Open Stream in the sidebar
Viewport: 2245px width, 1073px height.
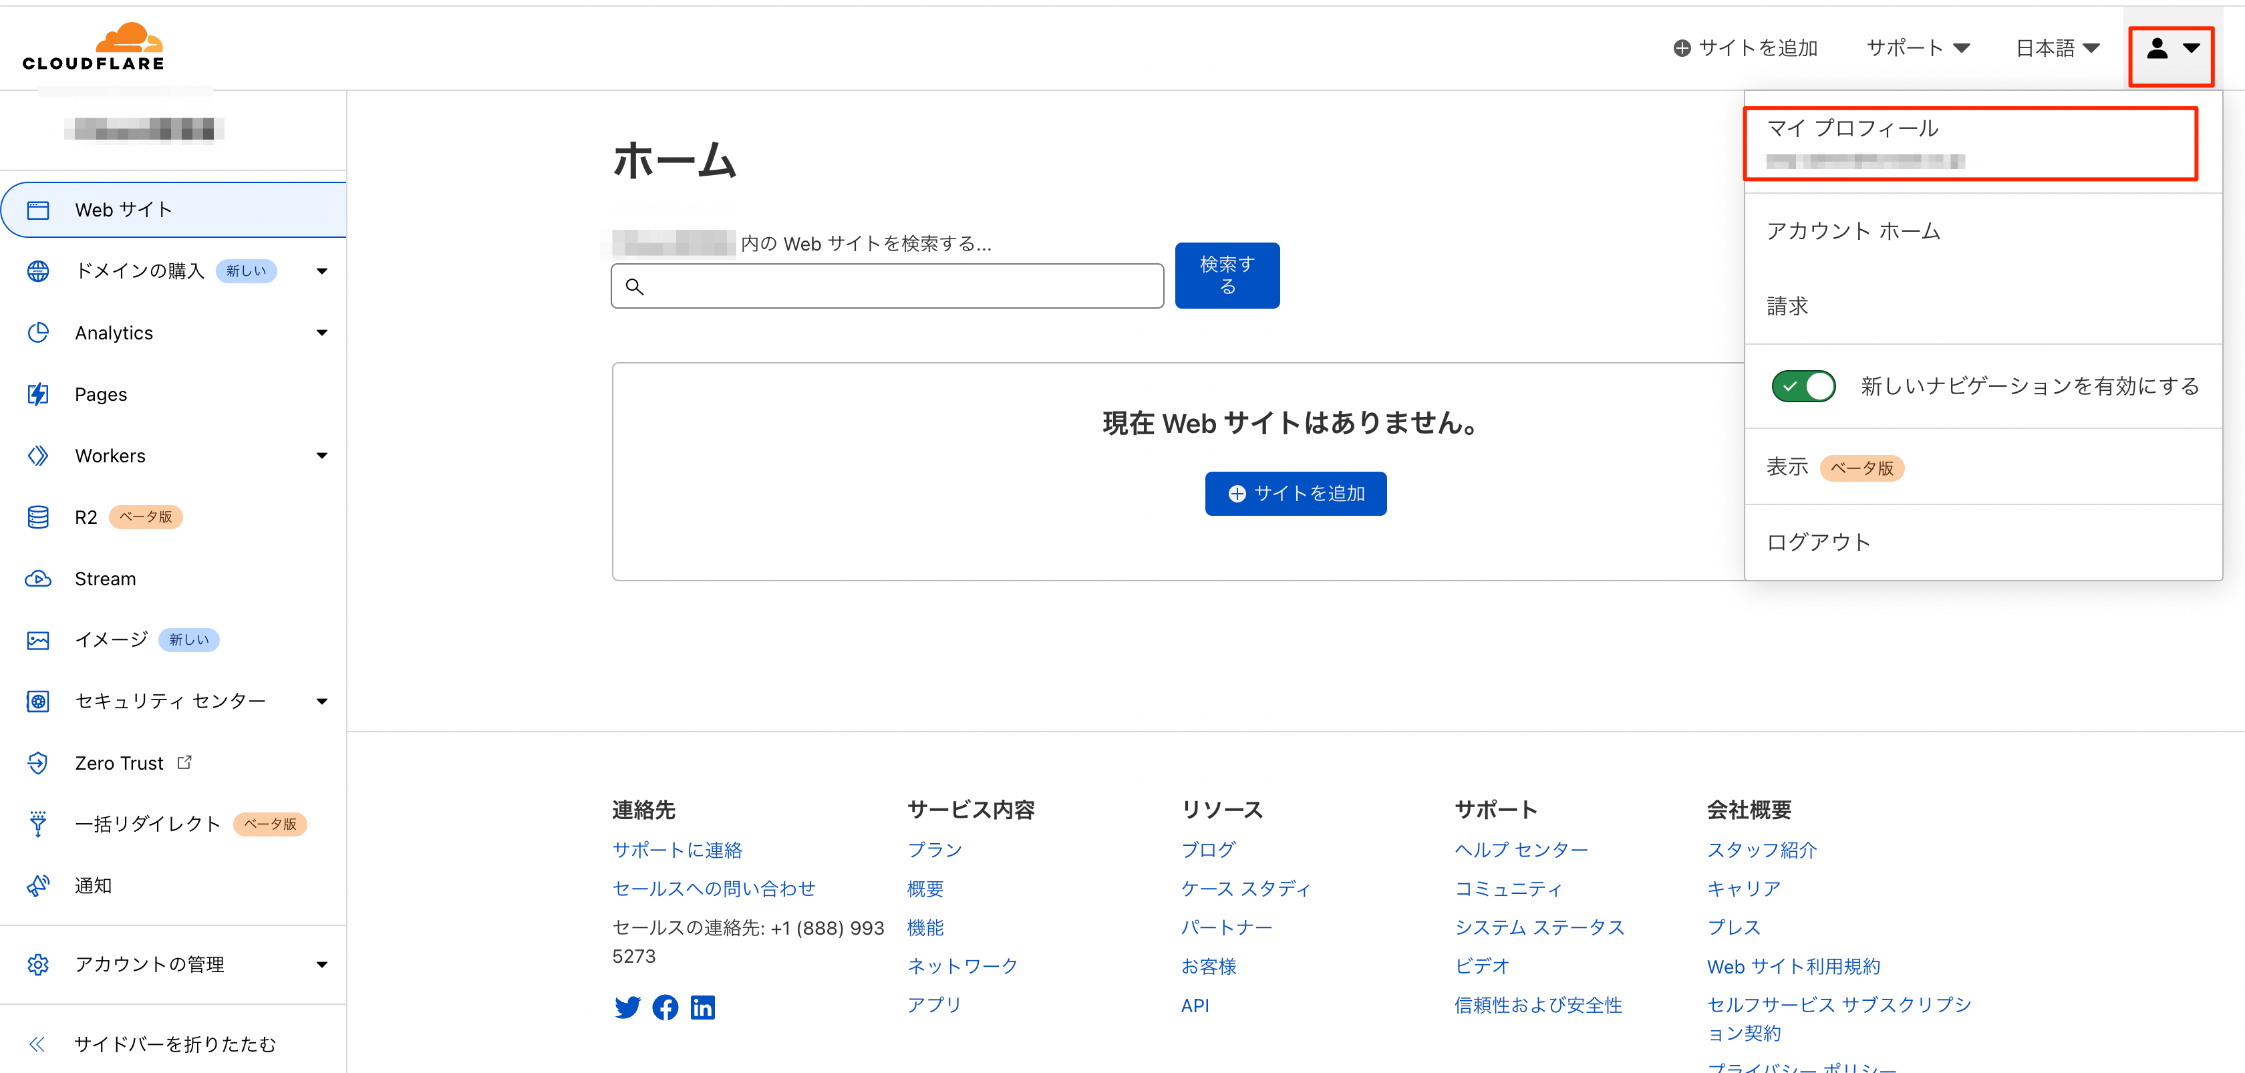pos(105,579)
